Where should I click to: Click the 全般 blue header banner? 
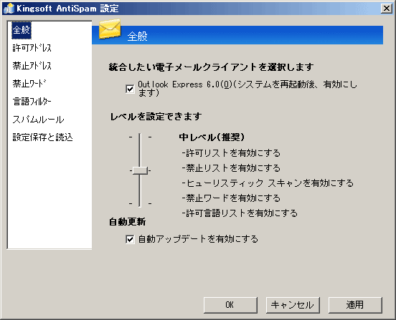(x=237, y=35)
